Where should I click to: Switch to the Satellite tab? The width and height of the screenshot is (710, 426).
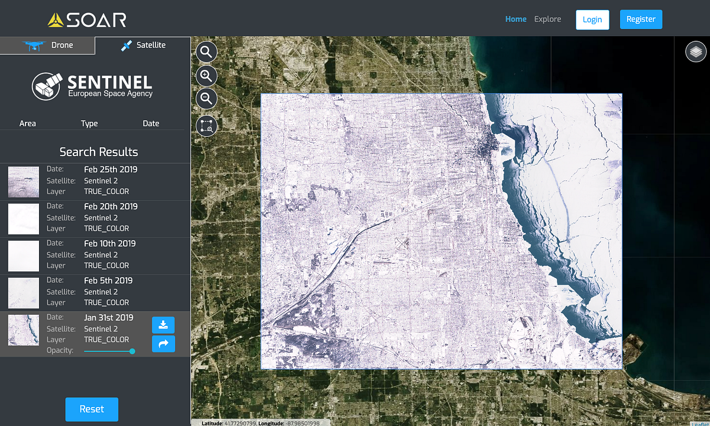tap(142, 44)
